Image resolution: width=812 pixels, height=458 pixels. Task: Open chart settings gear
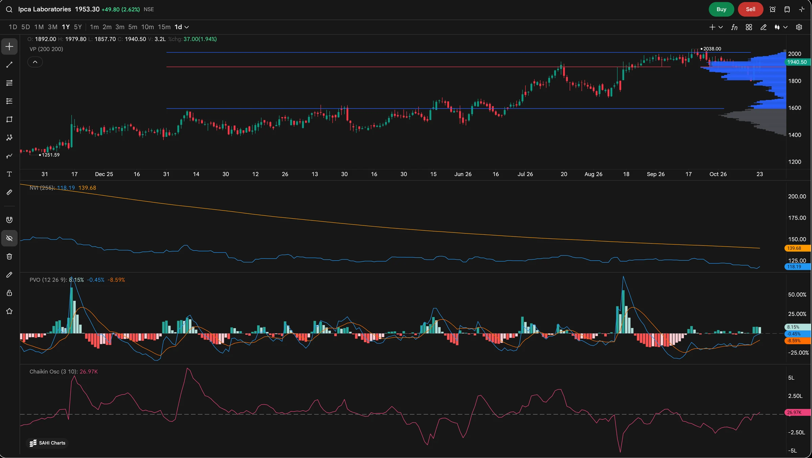pyautogui.click(x=799, y=27)
